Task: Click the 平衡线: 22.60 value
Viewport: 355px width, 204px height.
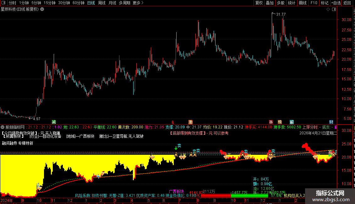Action: click(105, 127)
